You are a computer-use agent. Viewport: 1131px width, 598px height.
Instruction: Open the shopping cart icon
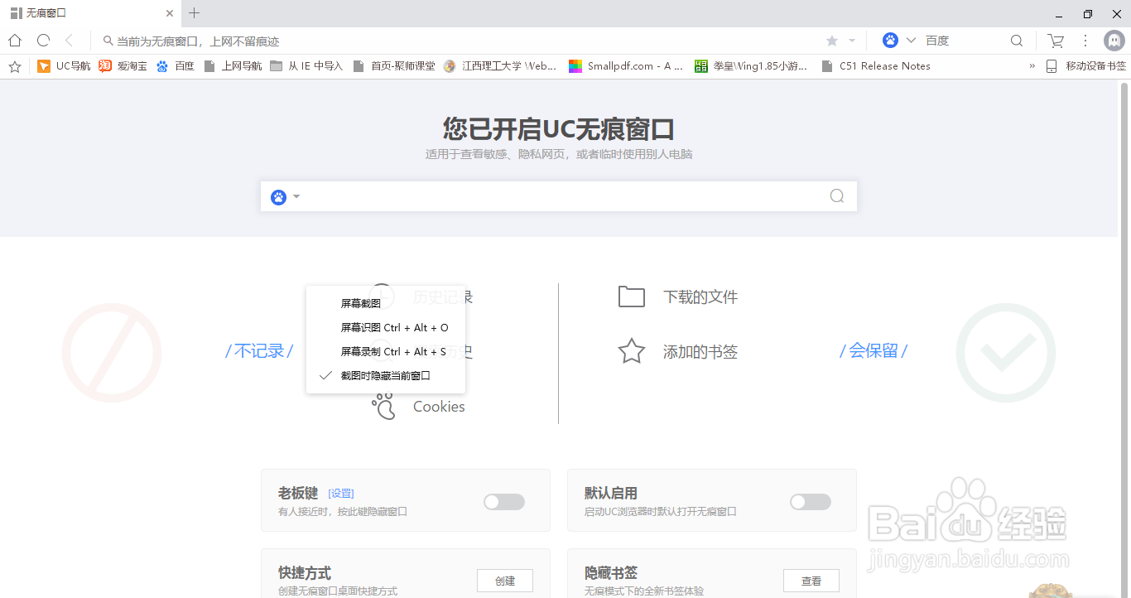click(x=1056, y=41)
